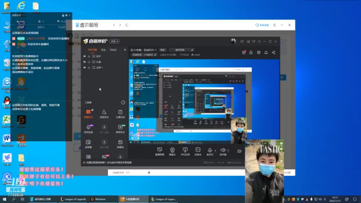The height and width of the screenshot is (203, 361).
Task: Add a new scene with plus
Action: point(125,50)
